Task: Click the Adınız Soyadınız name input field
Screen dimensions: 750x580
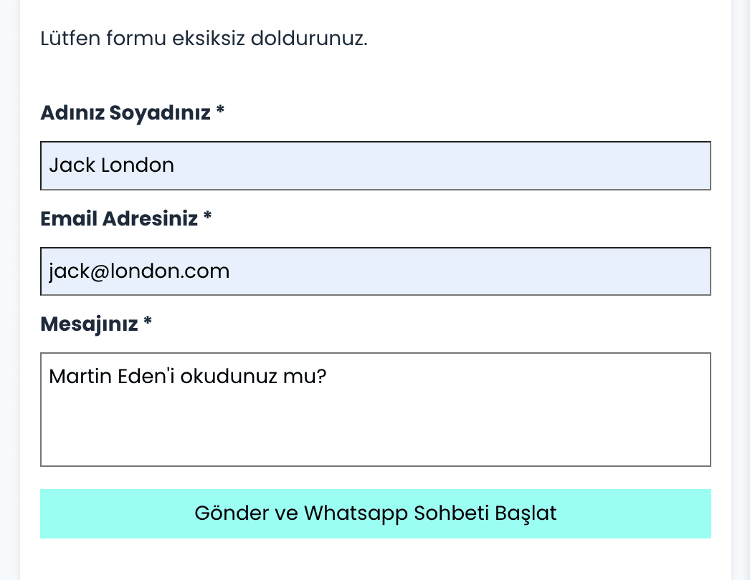Action: pyautogui.click(x=375, y=166)
